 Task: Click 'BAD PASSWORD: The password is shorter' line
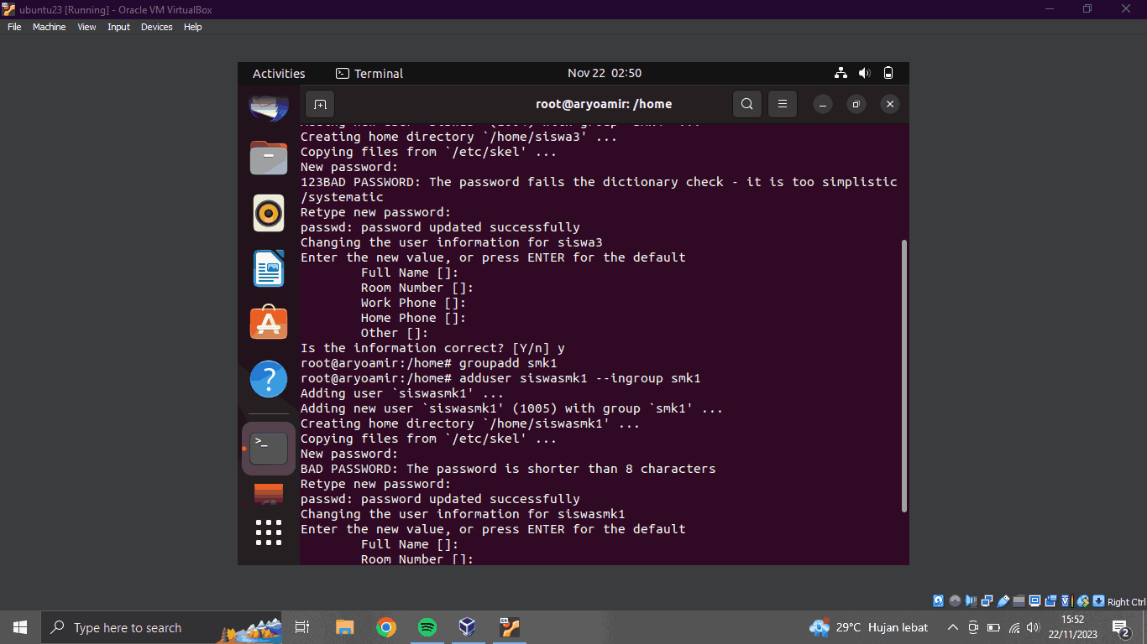pyautogui.click(x=508, y=469)
